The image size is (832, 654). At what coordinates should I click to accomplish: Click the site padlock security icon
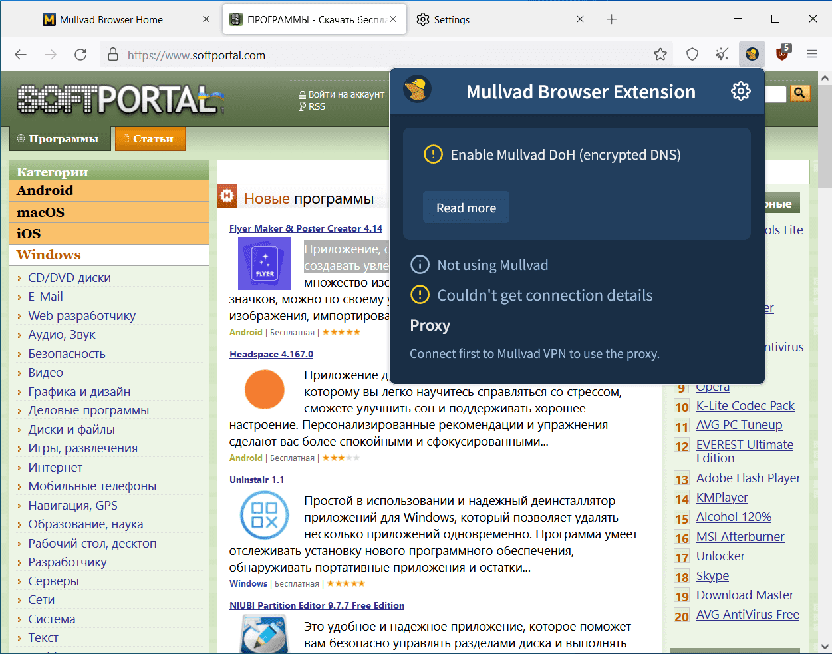113,55
